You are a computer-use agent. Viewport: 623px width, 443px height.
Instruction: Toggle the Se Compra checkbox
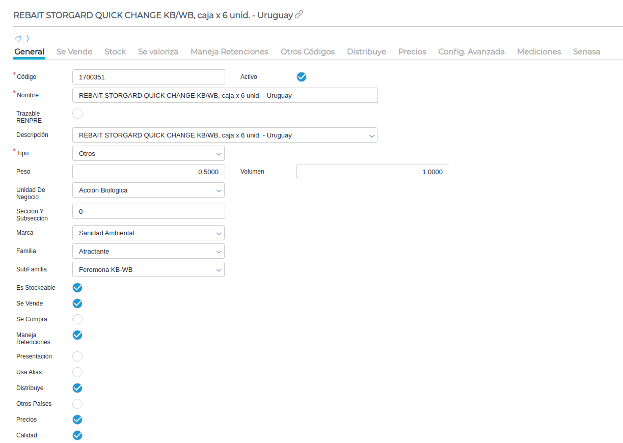[x=77, y=319]
